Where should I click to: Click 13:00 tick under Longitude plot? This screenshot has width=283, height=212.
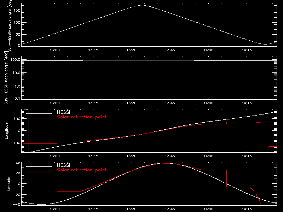(x=55, y=156)
